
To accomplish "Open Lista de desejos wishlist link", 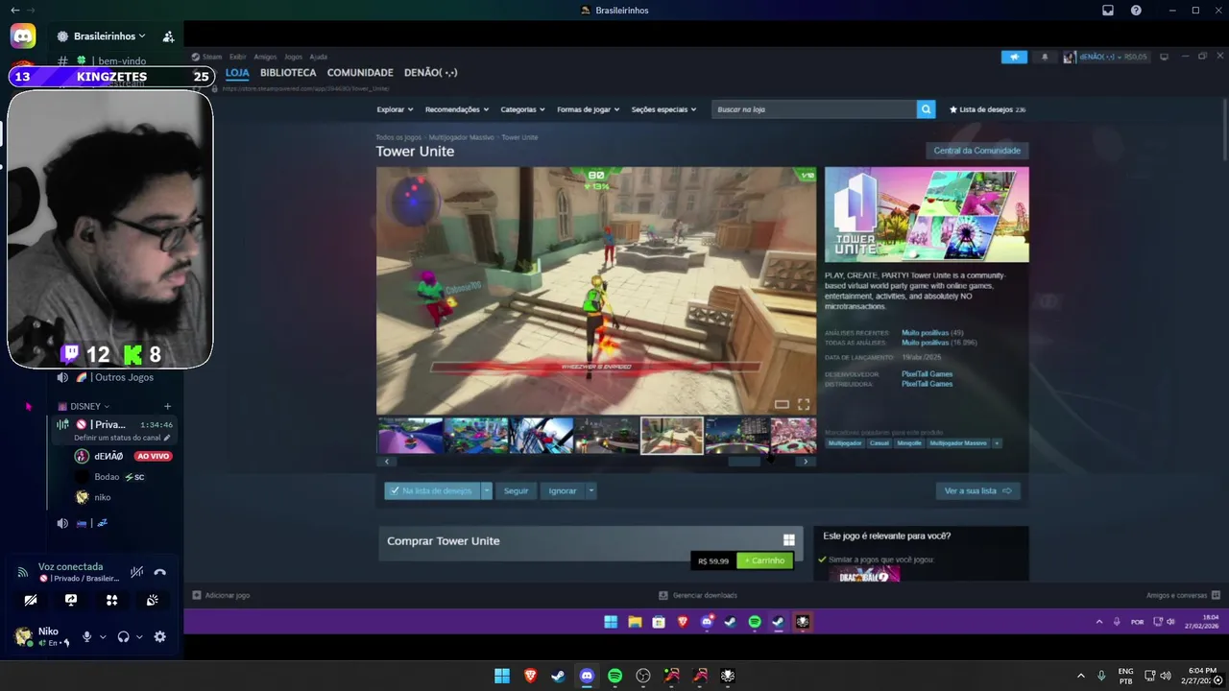I will point(987,109).
